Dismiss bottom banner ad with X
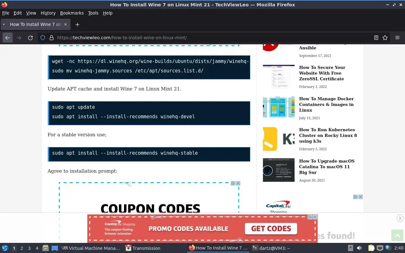This screenshot has width=405, height=253. coord(400,218)
